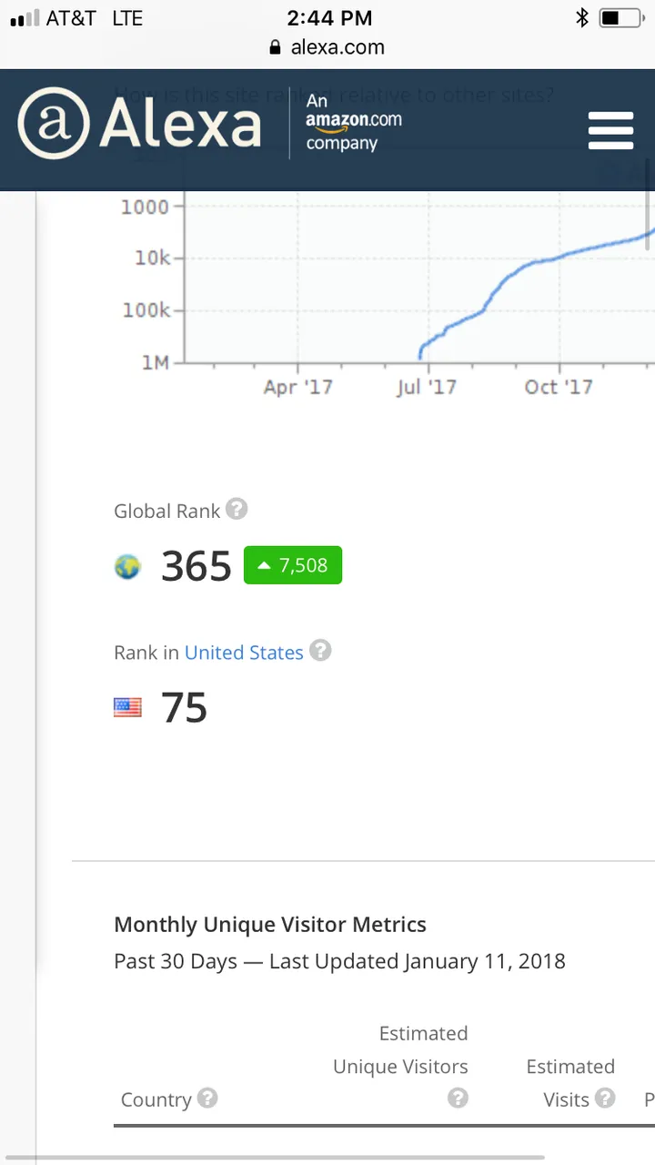Viewport: 655px width, 1165px height.
Task: Tap the Last Updated January 11, 2018 text
Action: (x=418, y=961)
